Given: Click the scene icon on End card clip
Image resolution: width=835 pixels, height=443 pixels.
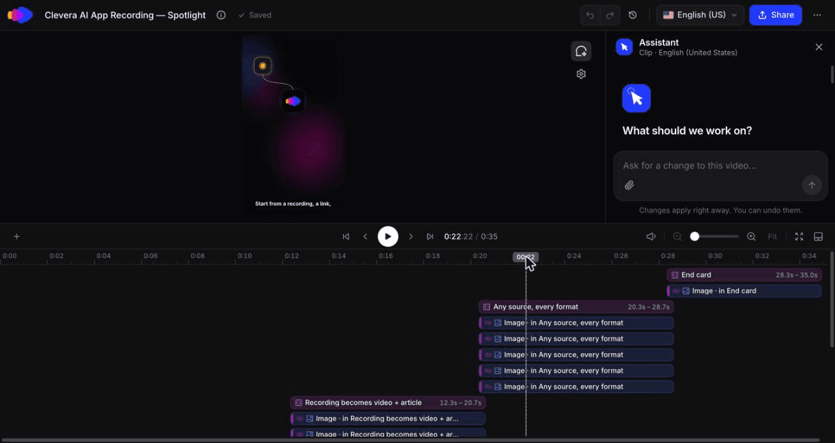Looking at the screenshot, I should 675,275.
